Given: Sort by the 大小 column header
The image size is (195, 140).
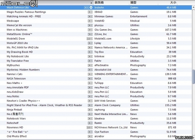Looking at the screenshot, I should 173,2.
